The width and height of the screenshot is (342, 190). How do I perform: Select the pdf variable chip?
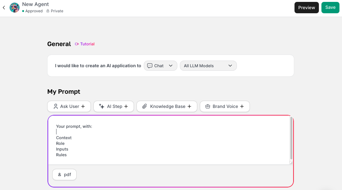point(64,175)
